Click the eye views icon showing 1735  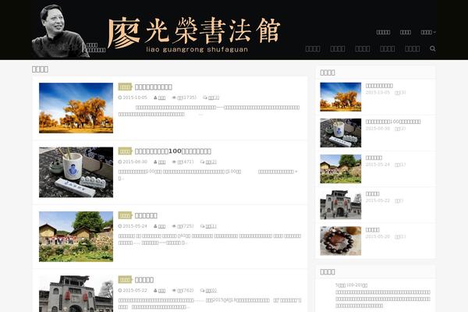point(174,97)
